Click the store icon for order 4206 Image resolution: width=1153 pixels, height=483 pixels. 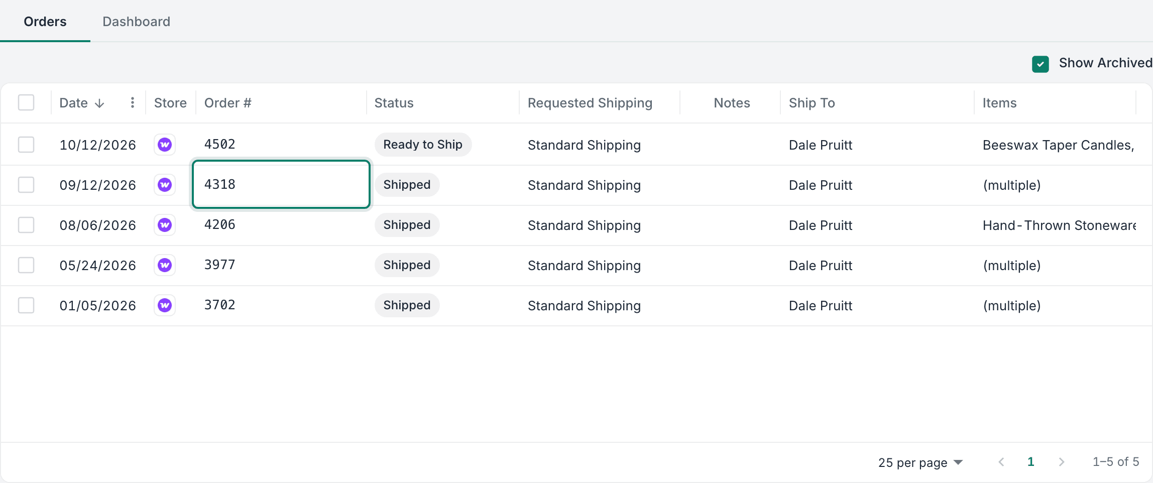point(165,225)
